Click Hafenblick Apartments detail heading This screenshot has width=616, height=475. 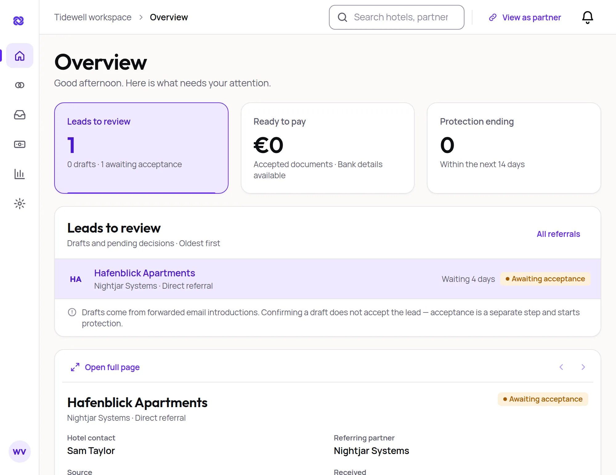[x=137, y=403]
